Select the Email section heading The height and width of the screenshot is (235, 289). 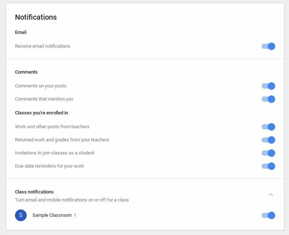21,32
